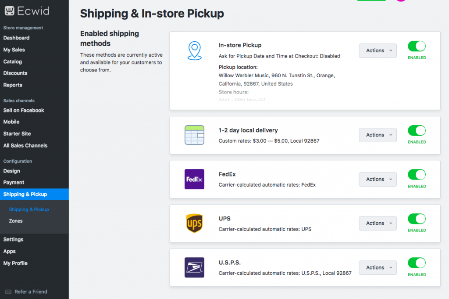This screenshot has height=299, width=449.
Task: Click the Refer a Friend envelope icon
Action: coord(8,292)
